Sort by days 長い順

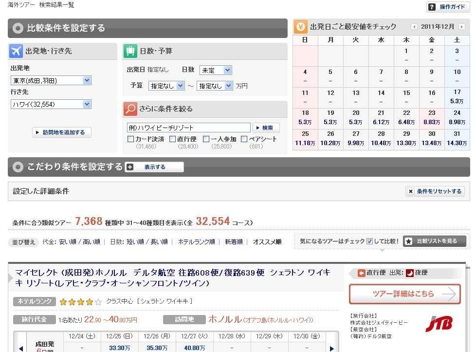(159, 242)
